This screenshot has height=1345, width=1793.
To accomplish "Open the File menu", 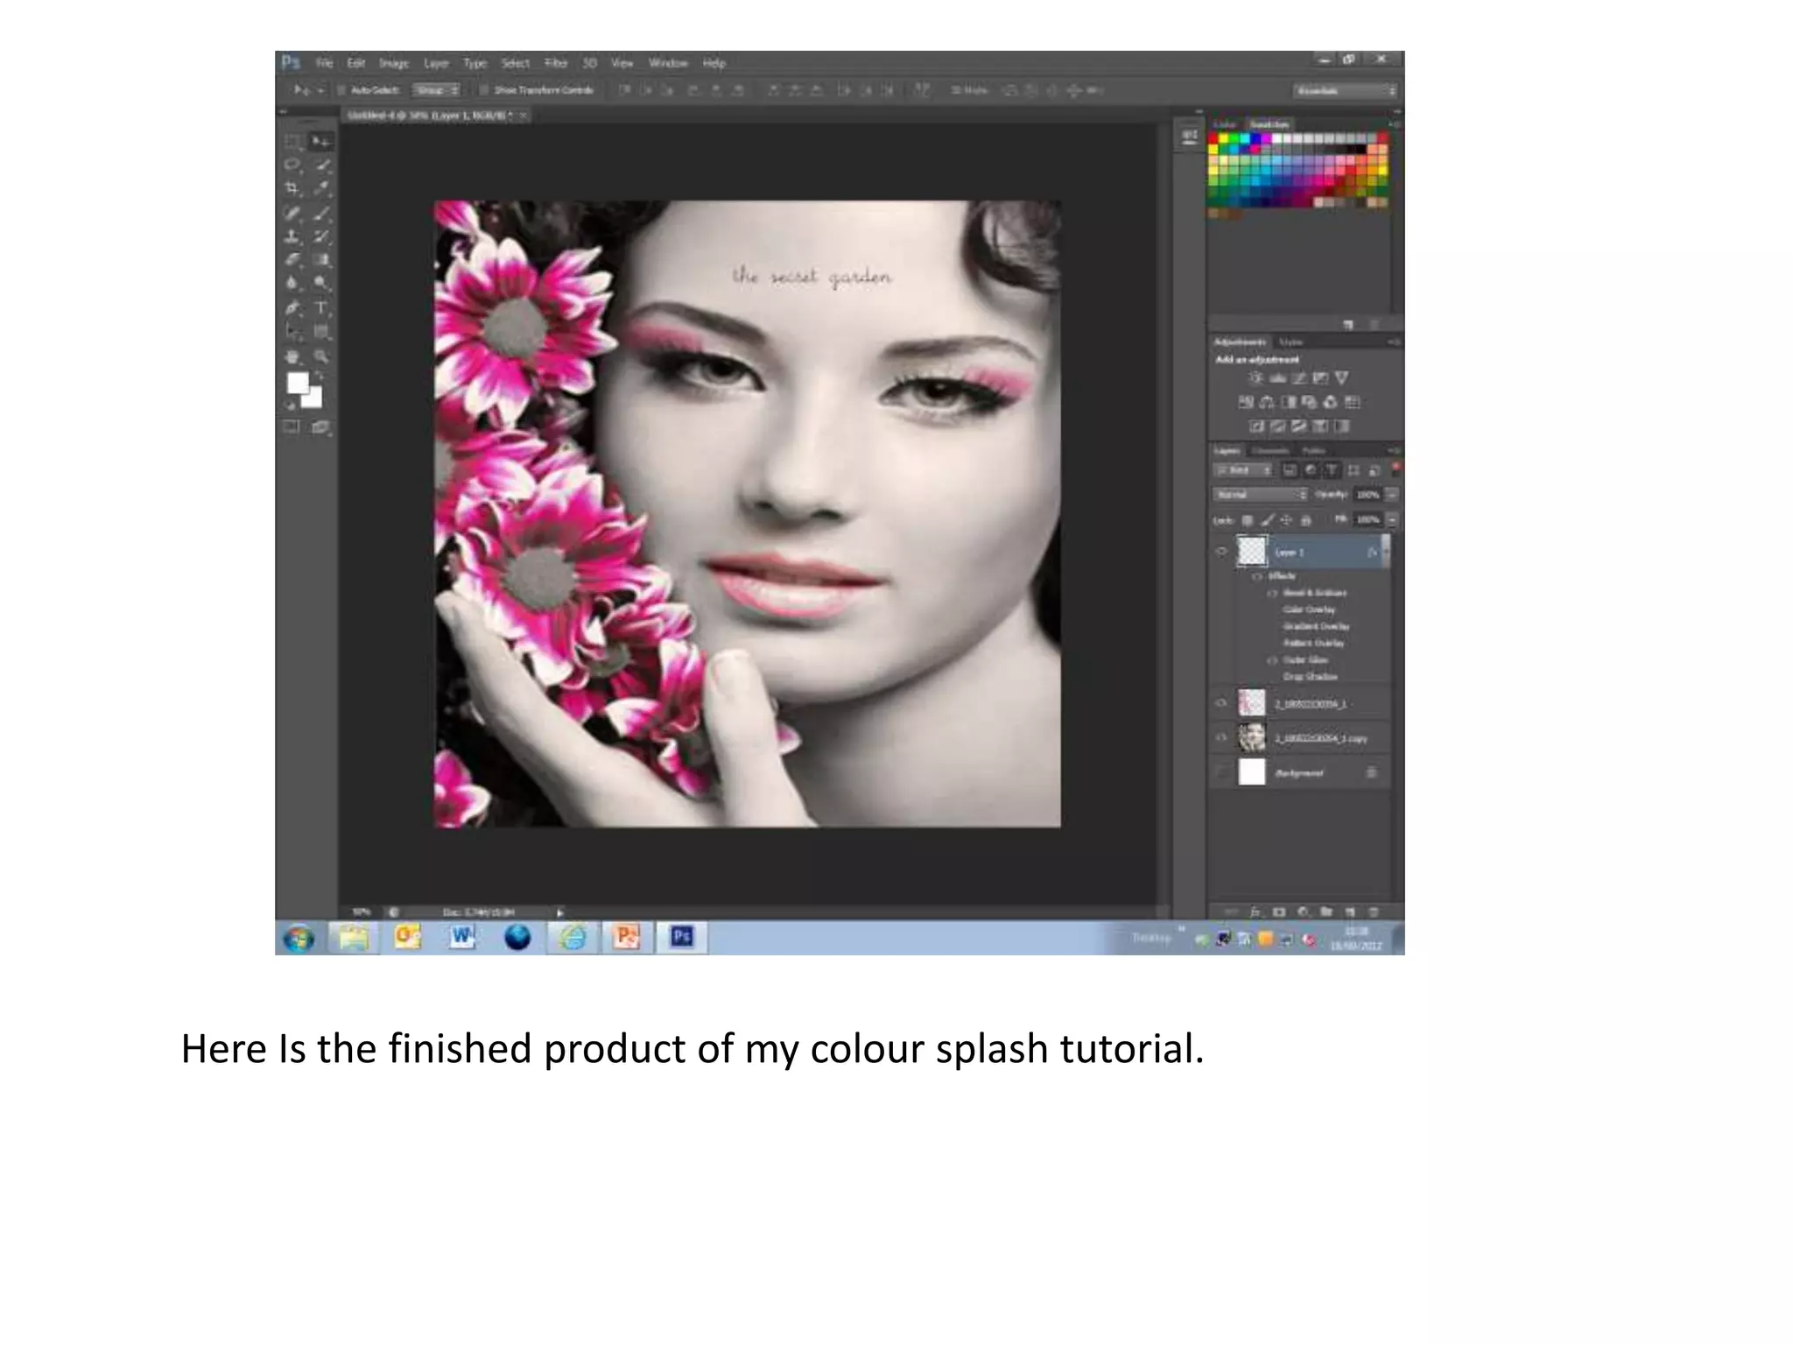I will [x=324, y=63].
